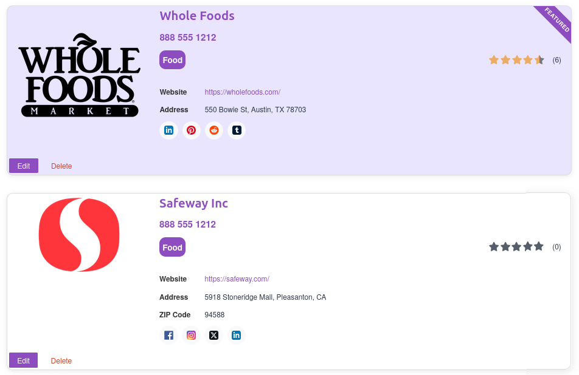Open Safeway's X (Twitter) icon
This screenshot has width=579, height=375.
(x=213, y=336)
